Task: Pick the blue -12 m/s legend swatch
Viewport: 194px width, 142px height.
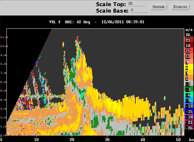Action: [x=188, y=106]
